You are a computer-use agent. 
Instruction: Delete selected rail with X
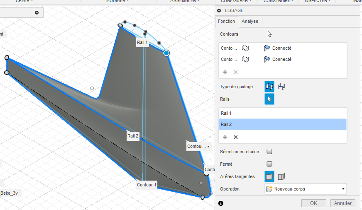(236, 137)
